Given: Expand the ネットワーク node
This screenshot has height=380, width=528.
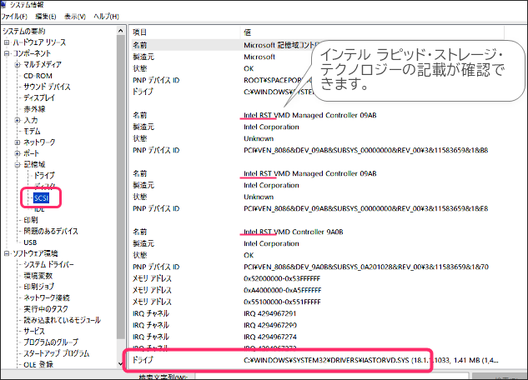Looking at the screenshot, I should pos(18,142).
